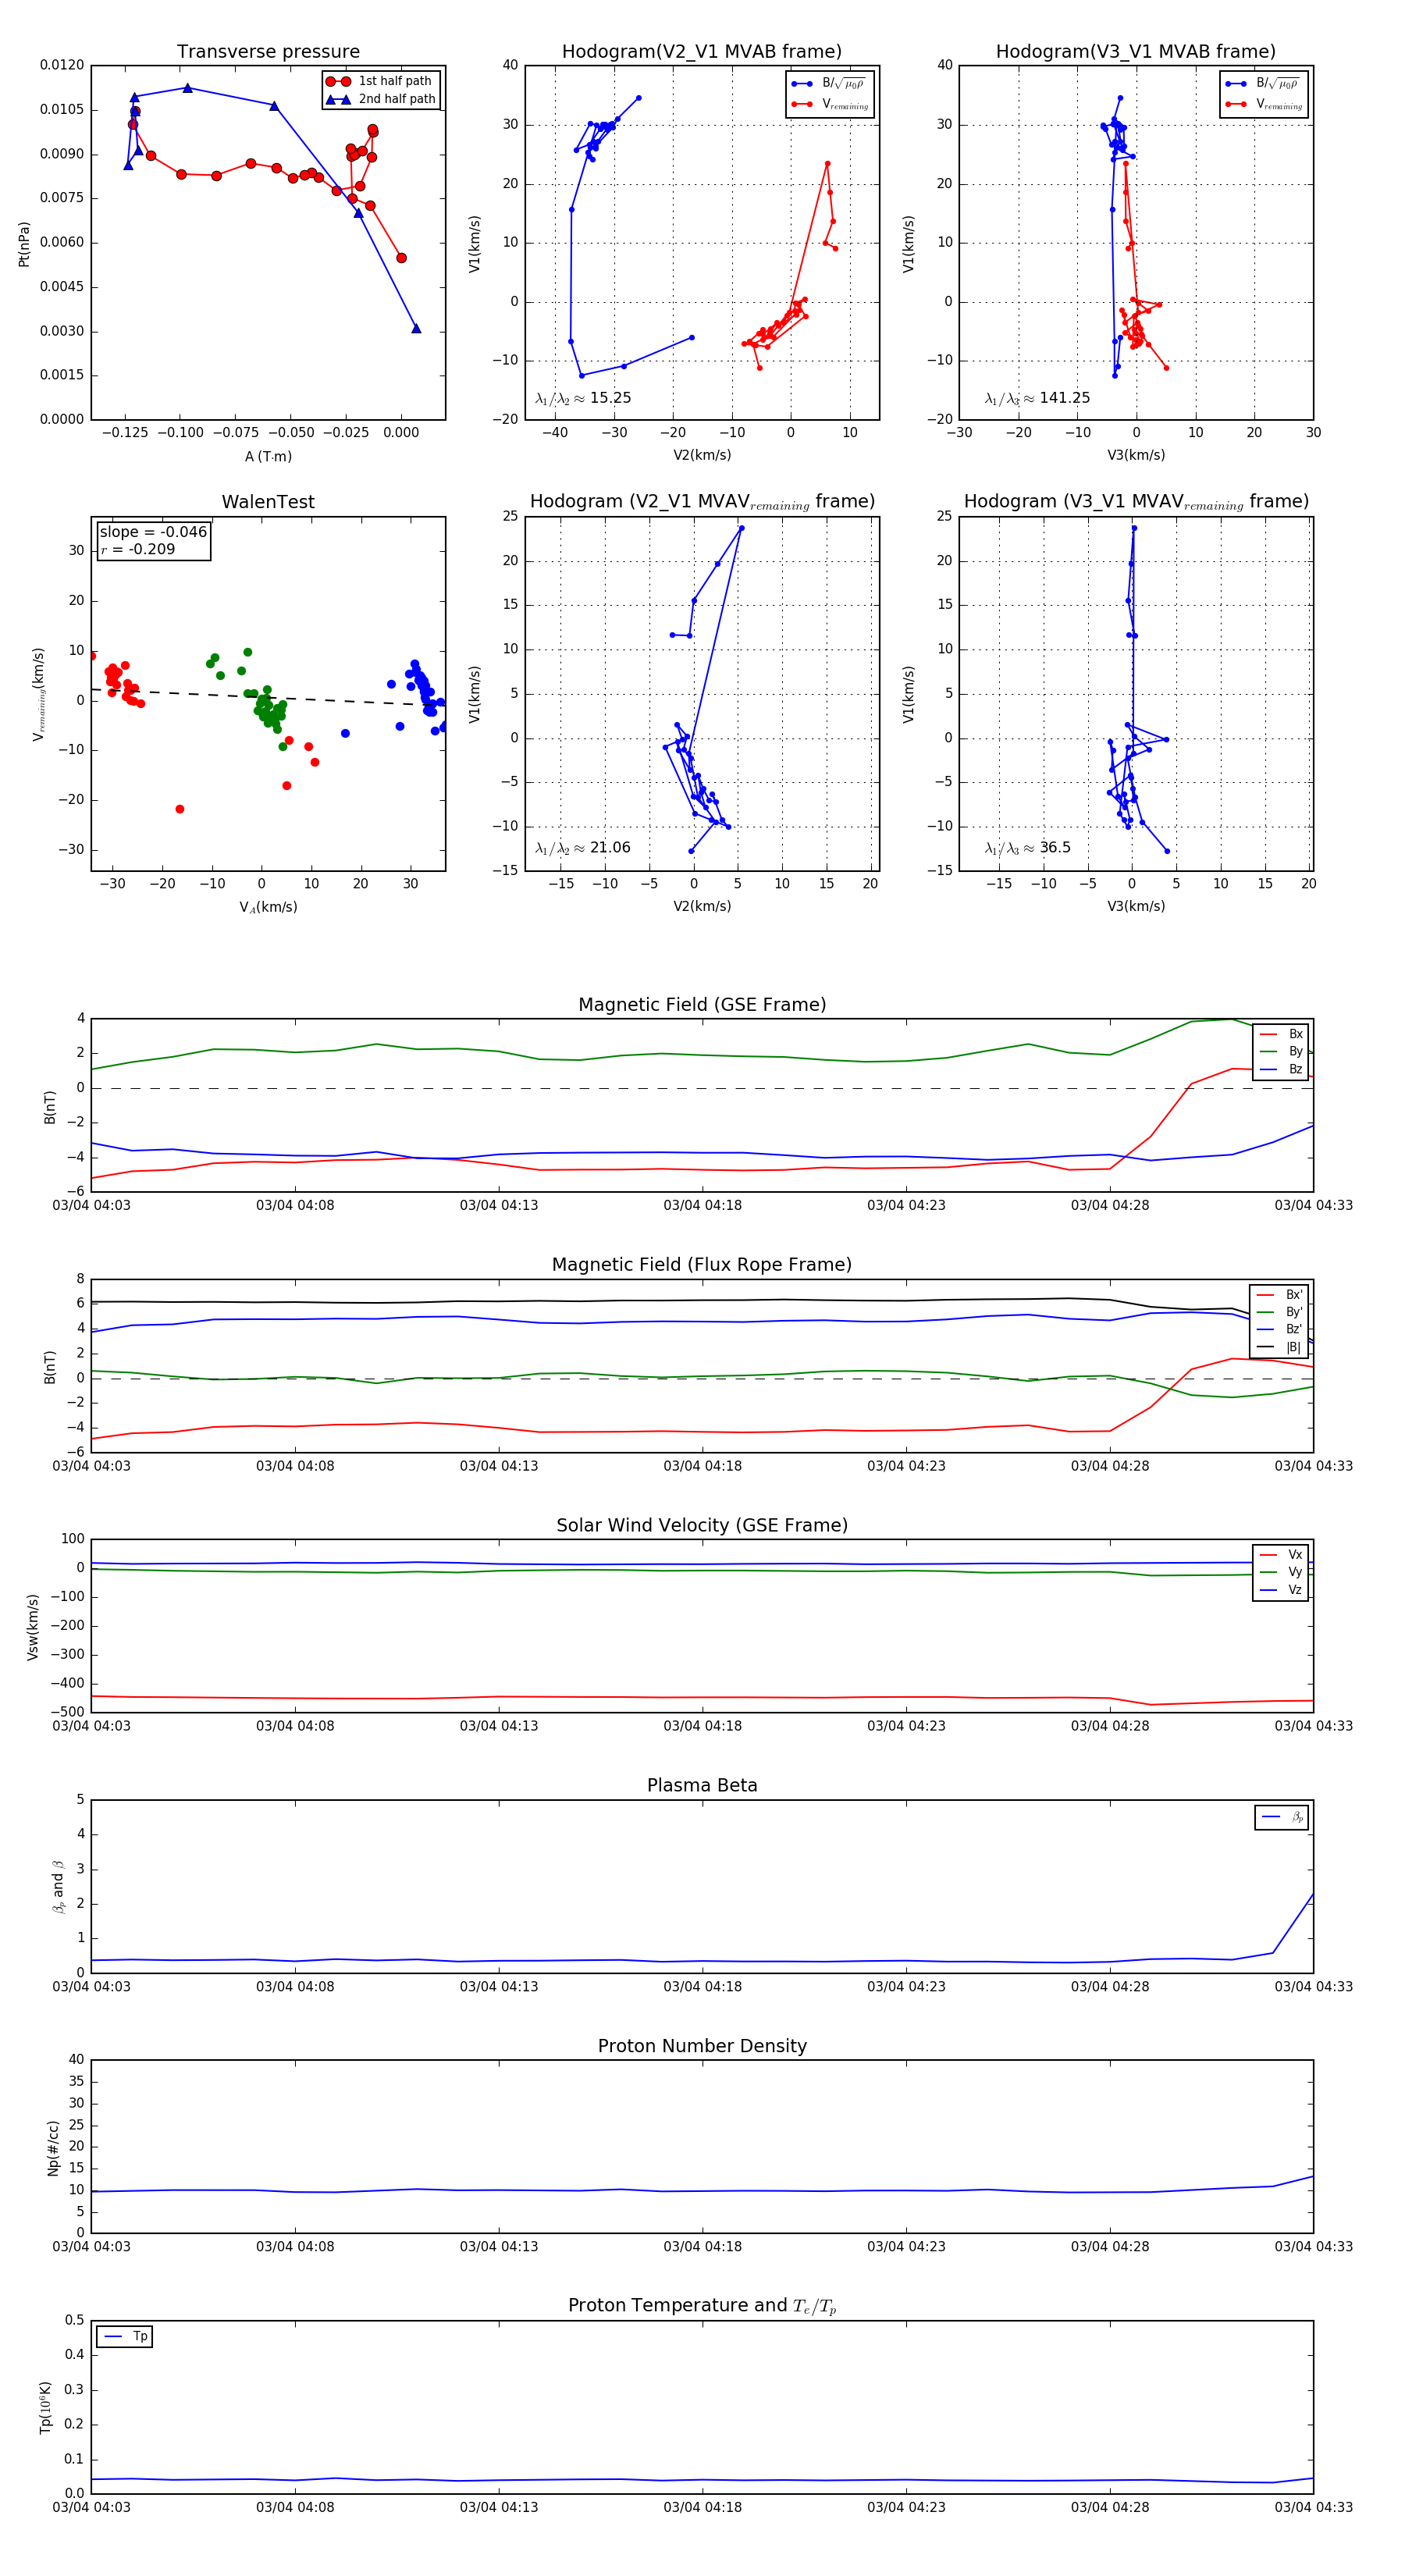Click the "03/04 04:13" tick under Solar Wind Velocity

point(499,1726)
